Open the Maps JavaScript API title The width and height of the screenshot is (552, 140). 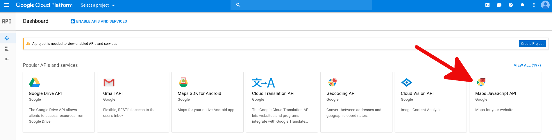496,93
